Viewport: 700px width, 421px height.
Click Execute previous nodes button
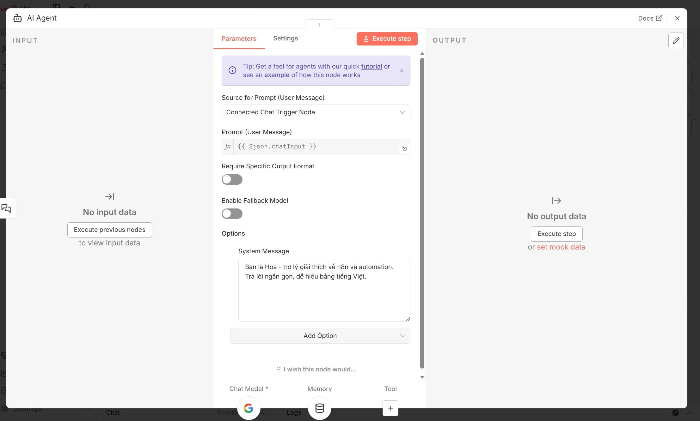[109, 230]
